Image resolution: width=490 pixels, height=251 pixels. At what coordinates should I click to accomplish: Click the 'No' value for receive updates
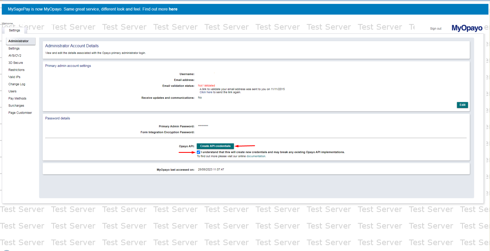pos(200,98)
